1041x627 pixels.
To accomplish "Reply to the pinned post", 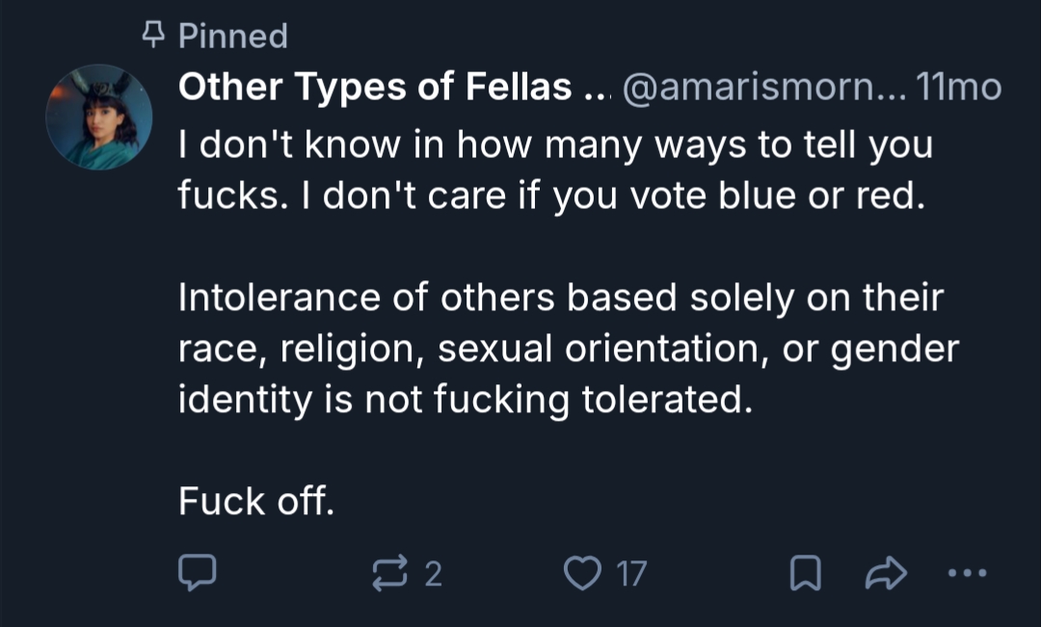I will coord(198,574).
